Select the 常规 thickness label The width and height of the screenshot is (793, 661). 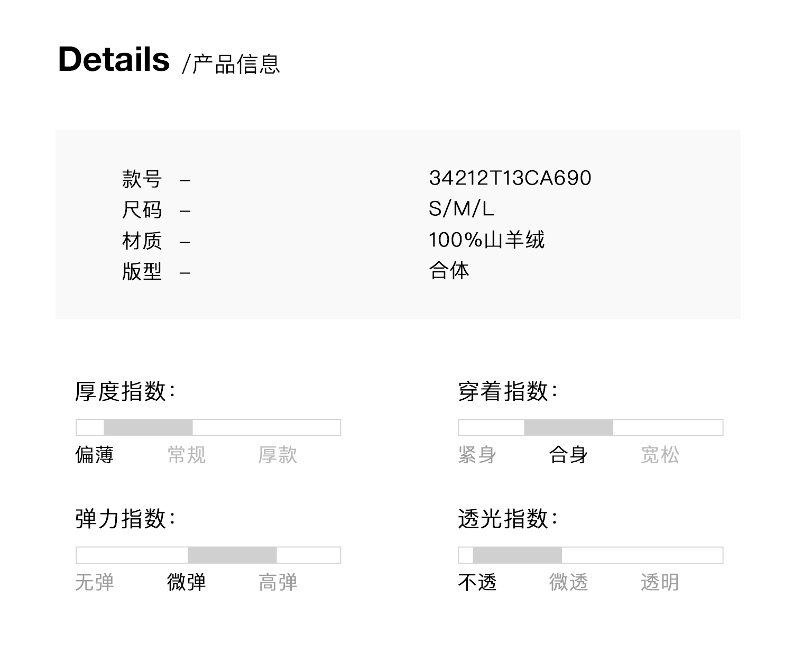186,455
